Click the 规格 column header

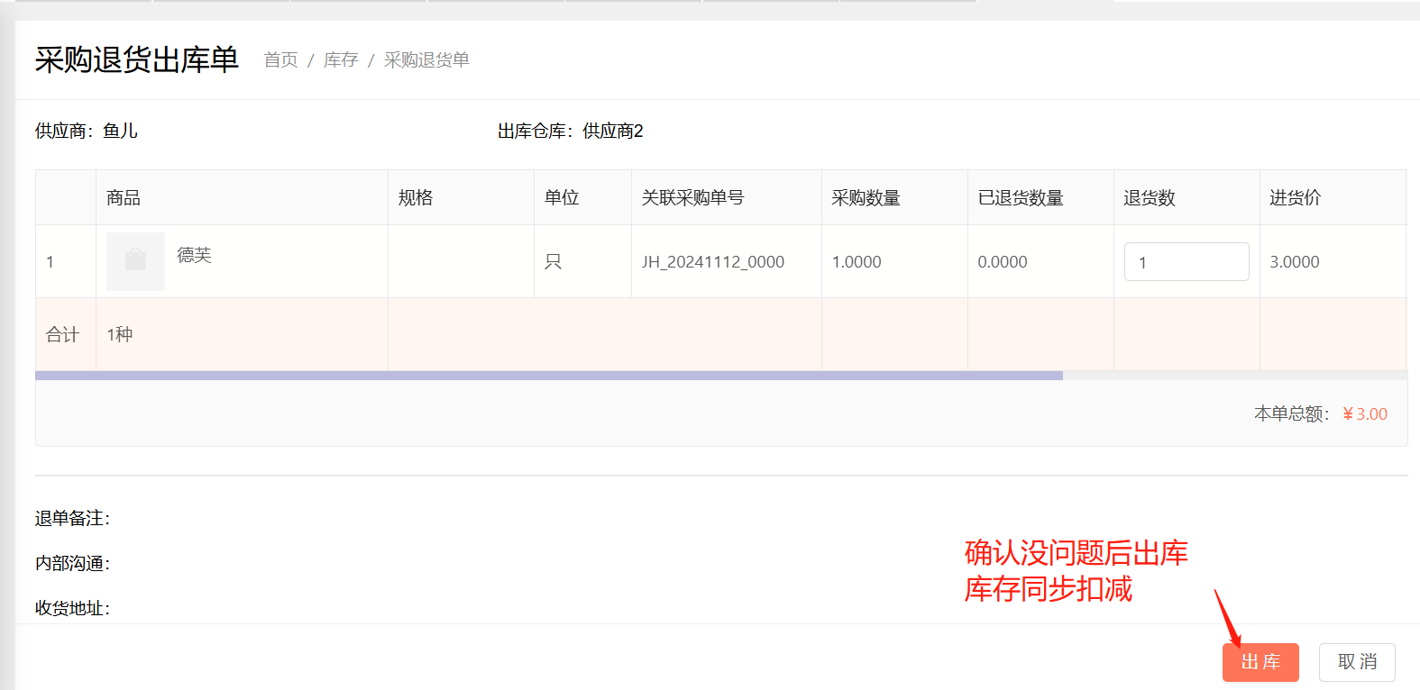coord(416,198)
